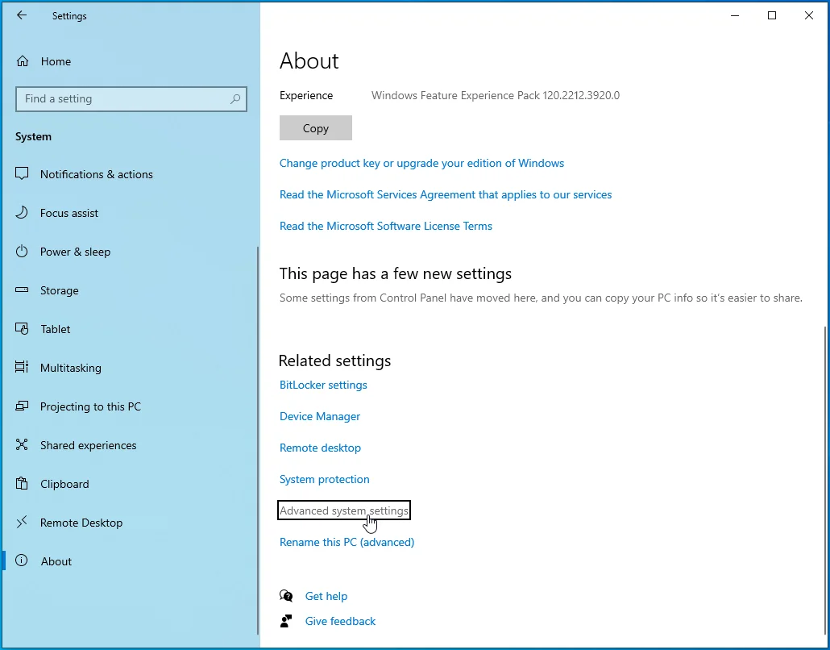Select the Multitasking icon
The height and width of the screenshot is (650, 830).
(x=22, y=367)
